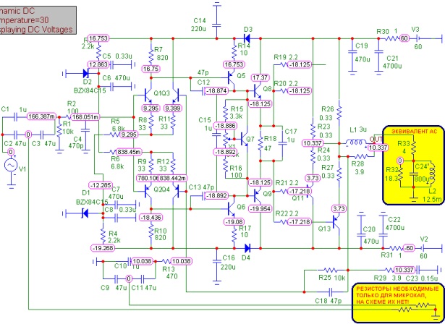The image size is (445, 324).
Task: Select the C22 4700u capacitor symbol
Action: tap(383, 234)
